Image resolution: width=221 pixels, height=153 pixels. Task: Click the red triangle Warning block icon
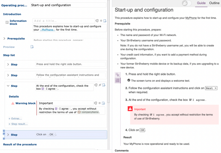click(x=13, y=103)
